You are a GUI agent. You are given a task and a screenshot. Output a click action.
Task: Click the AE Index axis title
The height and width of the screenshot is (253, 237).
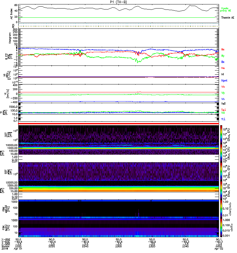[11, 14]
